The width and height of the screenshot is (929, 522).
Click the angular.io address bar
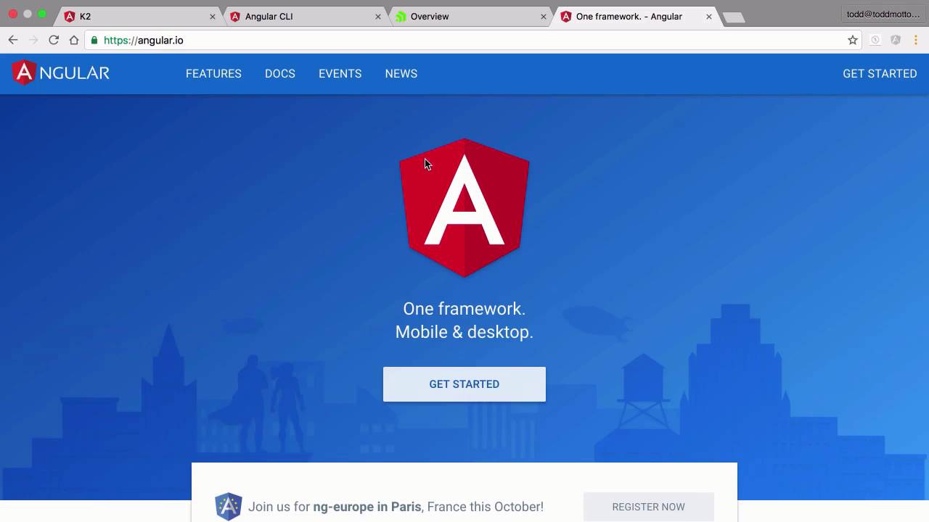click(x=472, y=40)
